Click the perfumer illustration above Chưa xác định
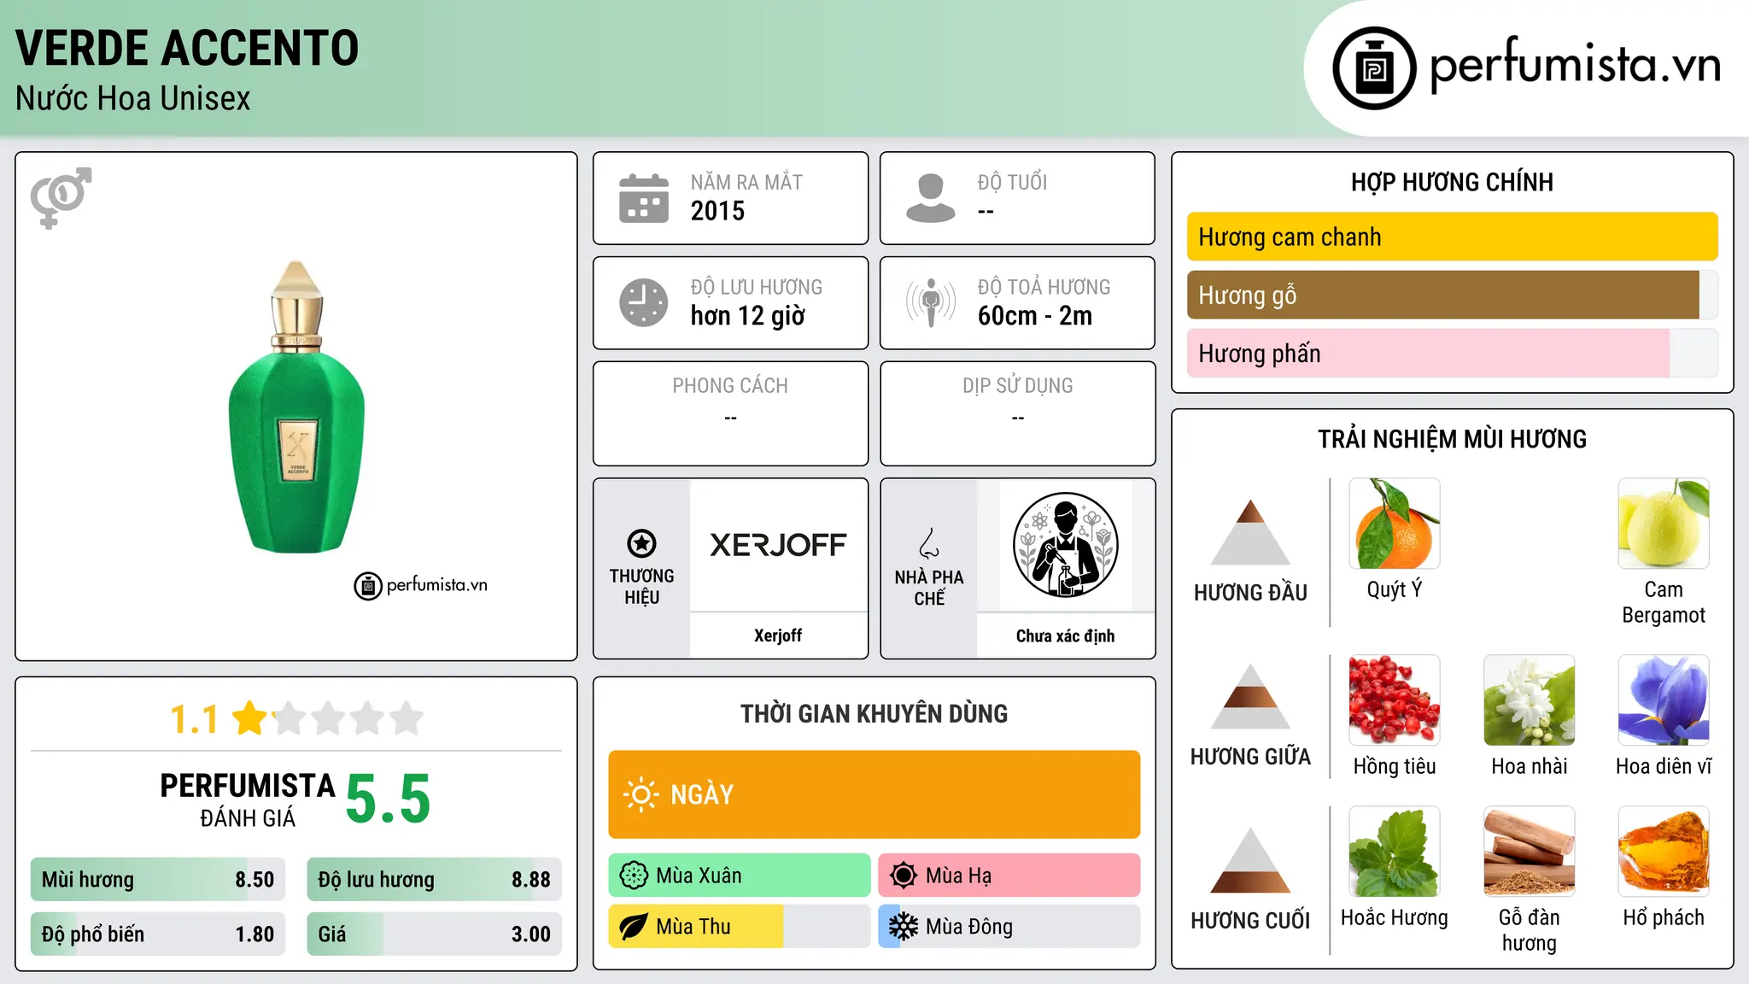 click(1065, 545)
